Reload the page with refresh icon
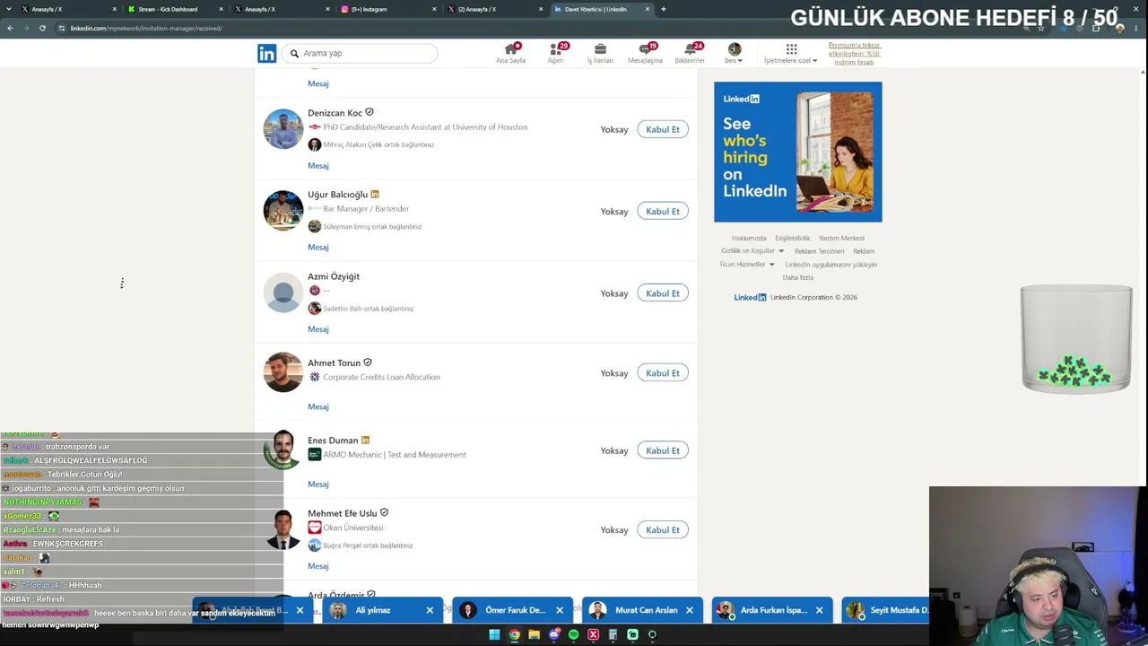This screenshot has width=1148, height=646. click(x=42, y=28)
